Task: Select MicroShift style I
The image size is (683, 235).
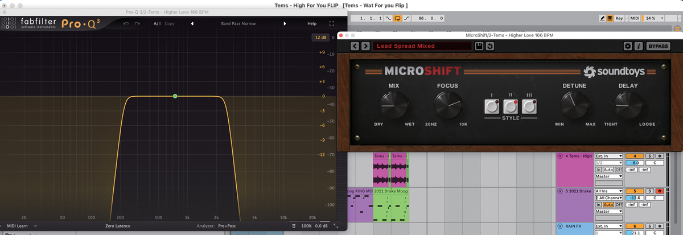Action: (x=491, y=106)
